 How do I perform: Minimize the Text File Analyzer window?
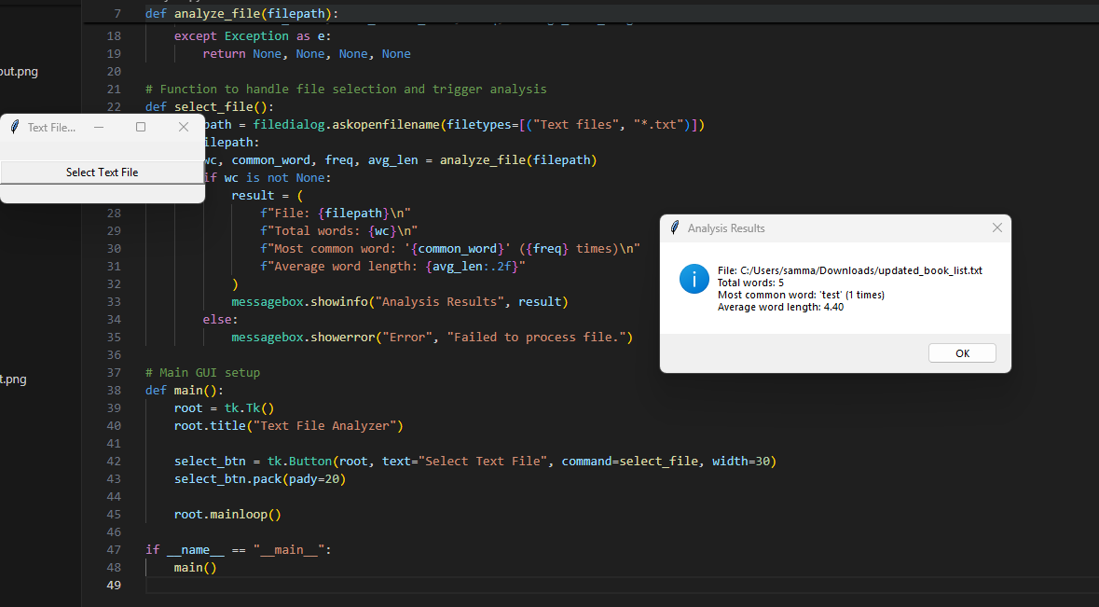[99, 127]
